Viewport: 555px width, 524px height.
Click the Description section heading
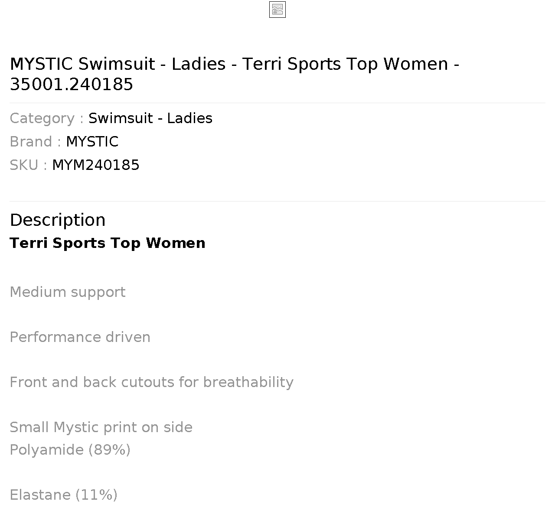[x=58, y=220]
